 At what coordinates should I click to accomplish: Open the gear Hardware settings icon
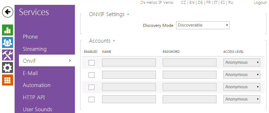pyautogui.click(x=7, y=68)
